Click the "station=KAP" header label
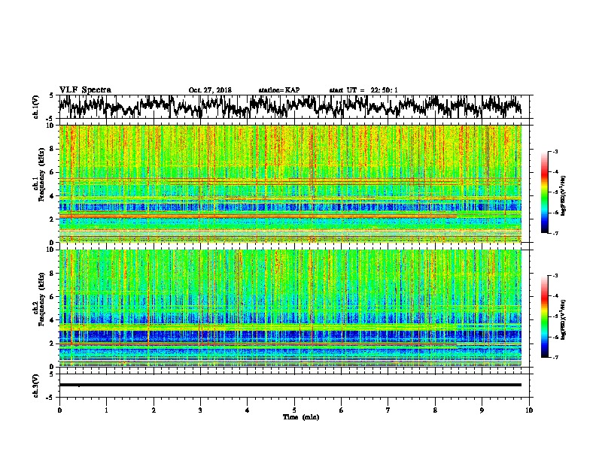This screenshot has height=460, width=596. click(x=279, y=90)
